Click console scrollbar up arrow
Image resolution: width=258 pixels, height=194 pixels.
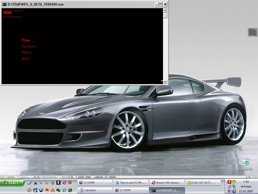point(165,11)
